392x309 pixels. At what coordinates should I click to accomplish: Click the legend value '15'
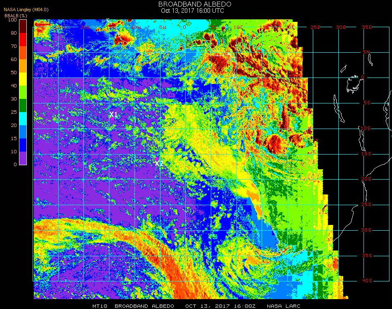coord(14,138)
